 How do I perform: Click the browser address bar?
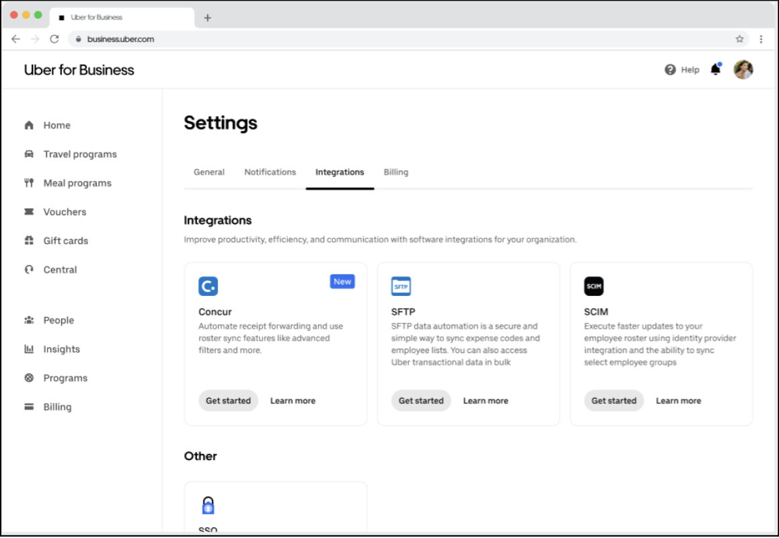pyautogui.click(x=404, y=39)
